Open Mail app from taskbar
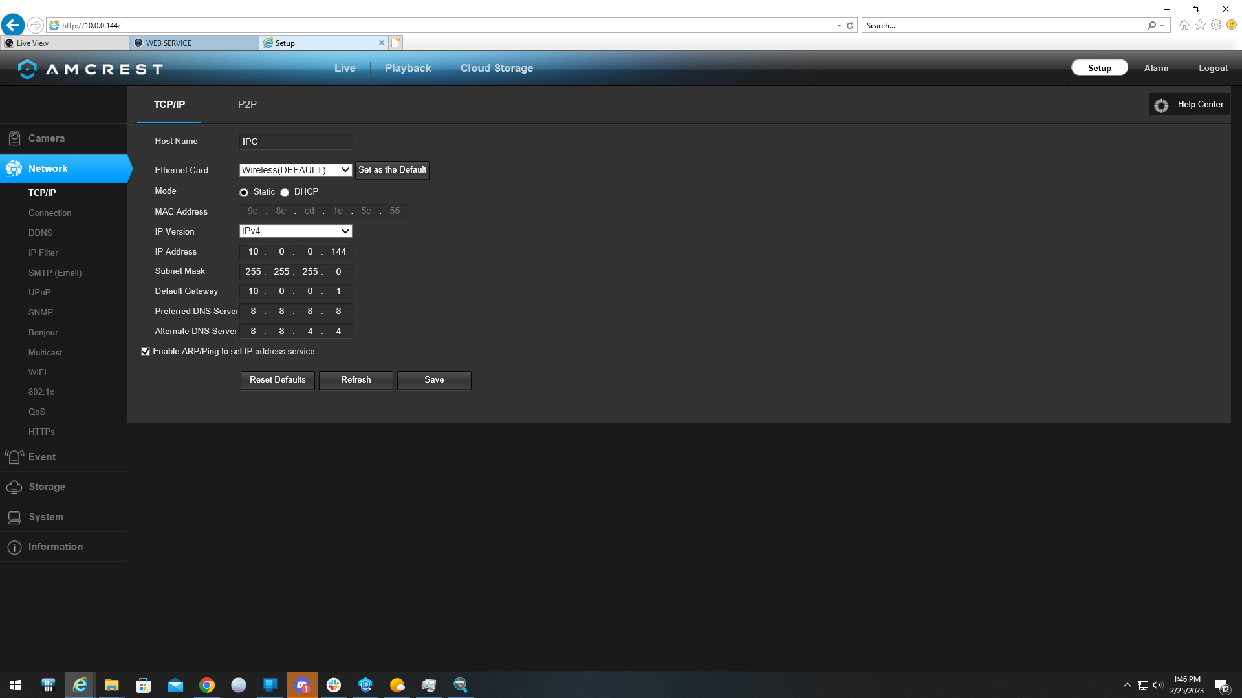The width and height of the screenshot is (1242, 698). (175, 685)
